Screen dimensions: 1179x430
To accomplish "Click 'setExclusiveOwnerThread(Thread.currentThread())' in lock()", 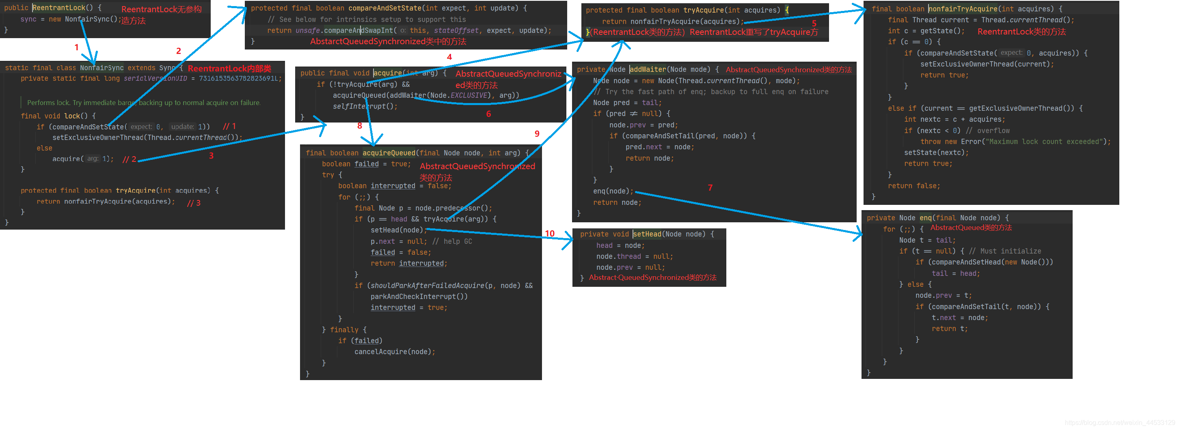I will coord(145,138).
